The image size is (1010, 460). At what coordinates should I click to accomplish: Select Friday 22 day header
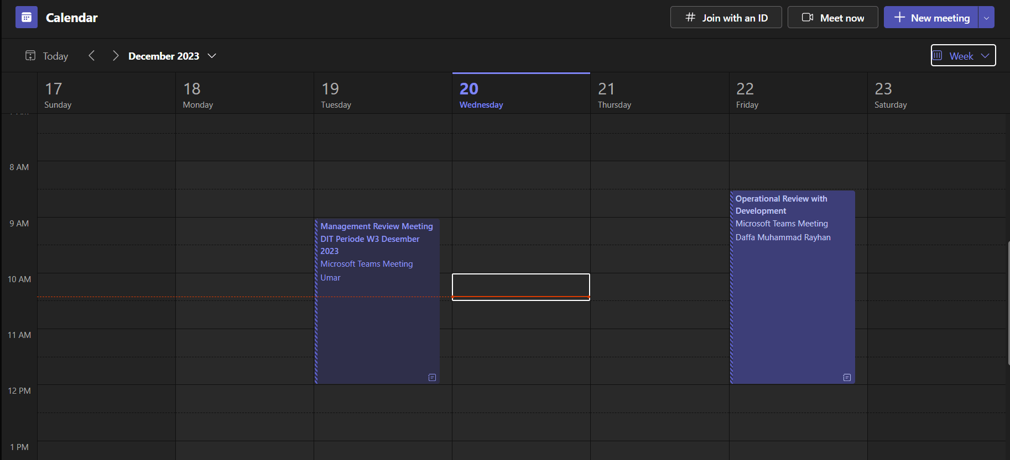(x=798, y=94)
